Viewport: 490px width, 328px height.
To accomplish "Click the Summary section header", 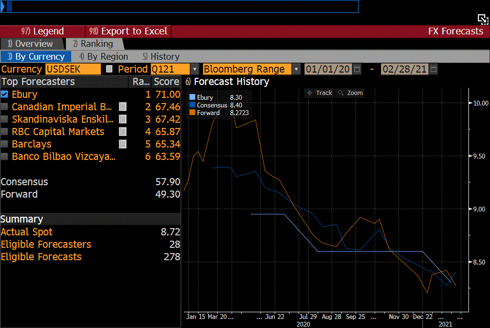I will tap(90, 219).
